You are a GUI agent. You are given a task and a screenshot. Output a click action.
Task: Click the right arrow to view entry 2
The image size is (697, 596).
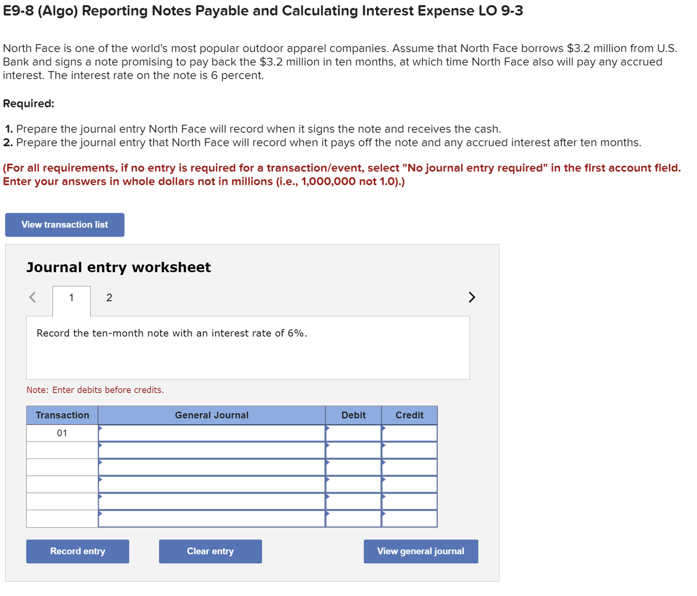(472, 297)
